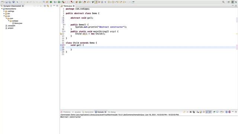
Task: Toggle Link with Editor in Navigator
Action: point(48,6)
